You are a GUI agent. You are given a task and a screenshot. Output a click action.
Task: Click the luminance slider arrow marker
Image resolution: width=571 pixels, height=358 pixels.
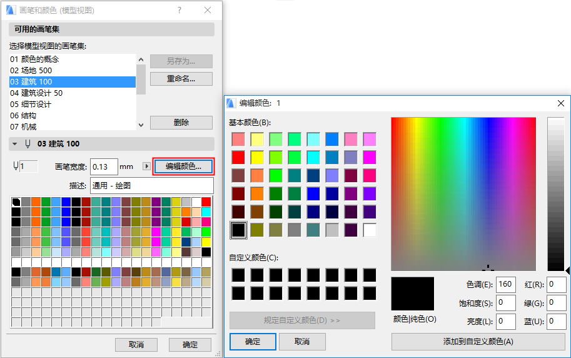pos(567,270)
